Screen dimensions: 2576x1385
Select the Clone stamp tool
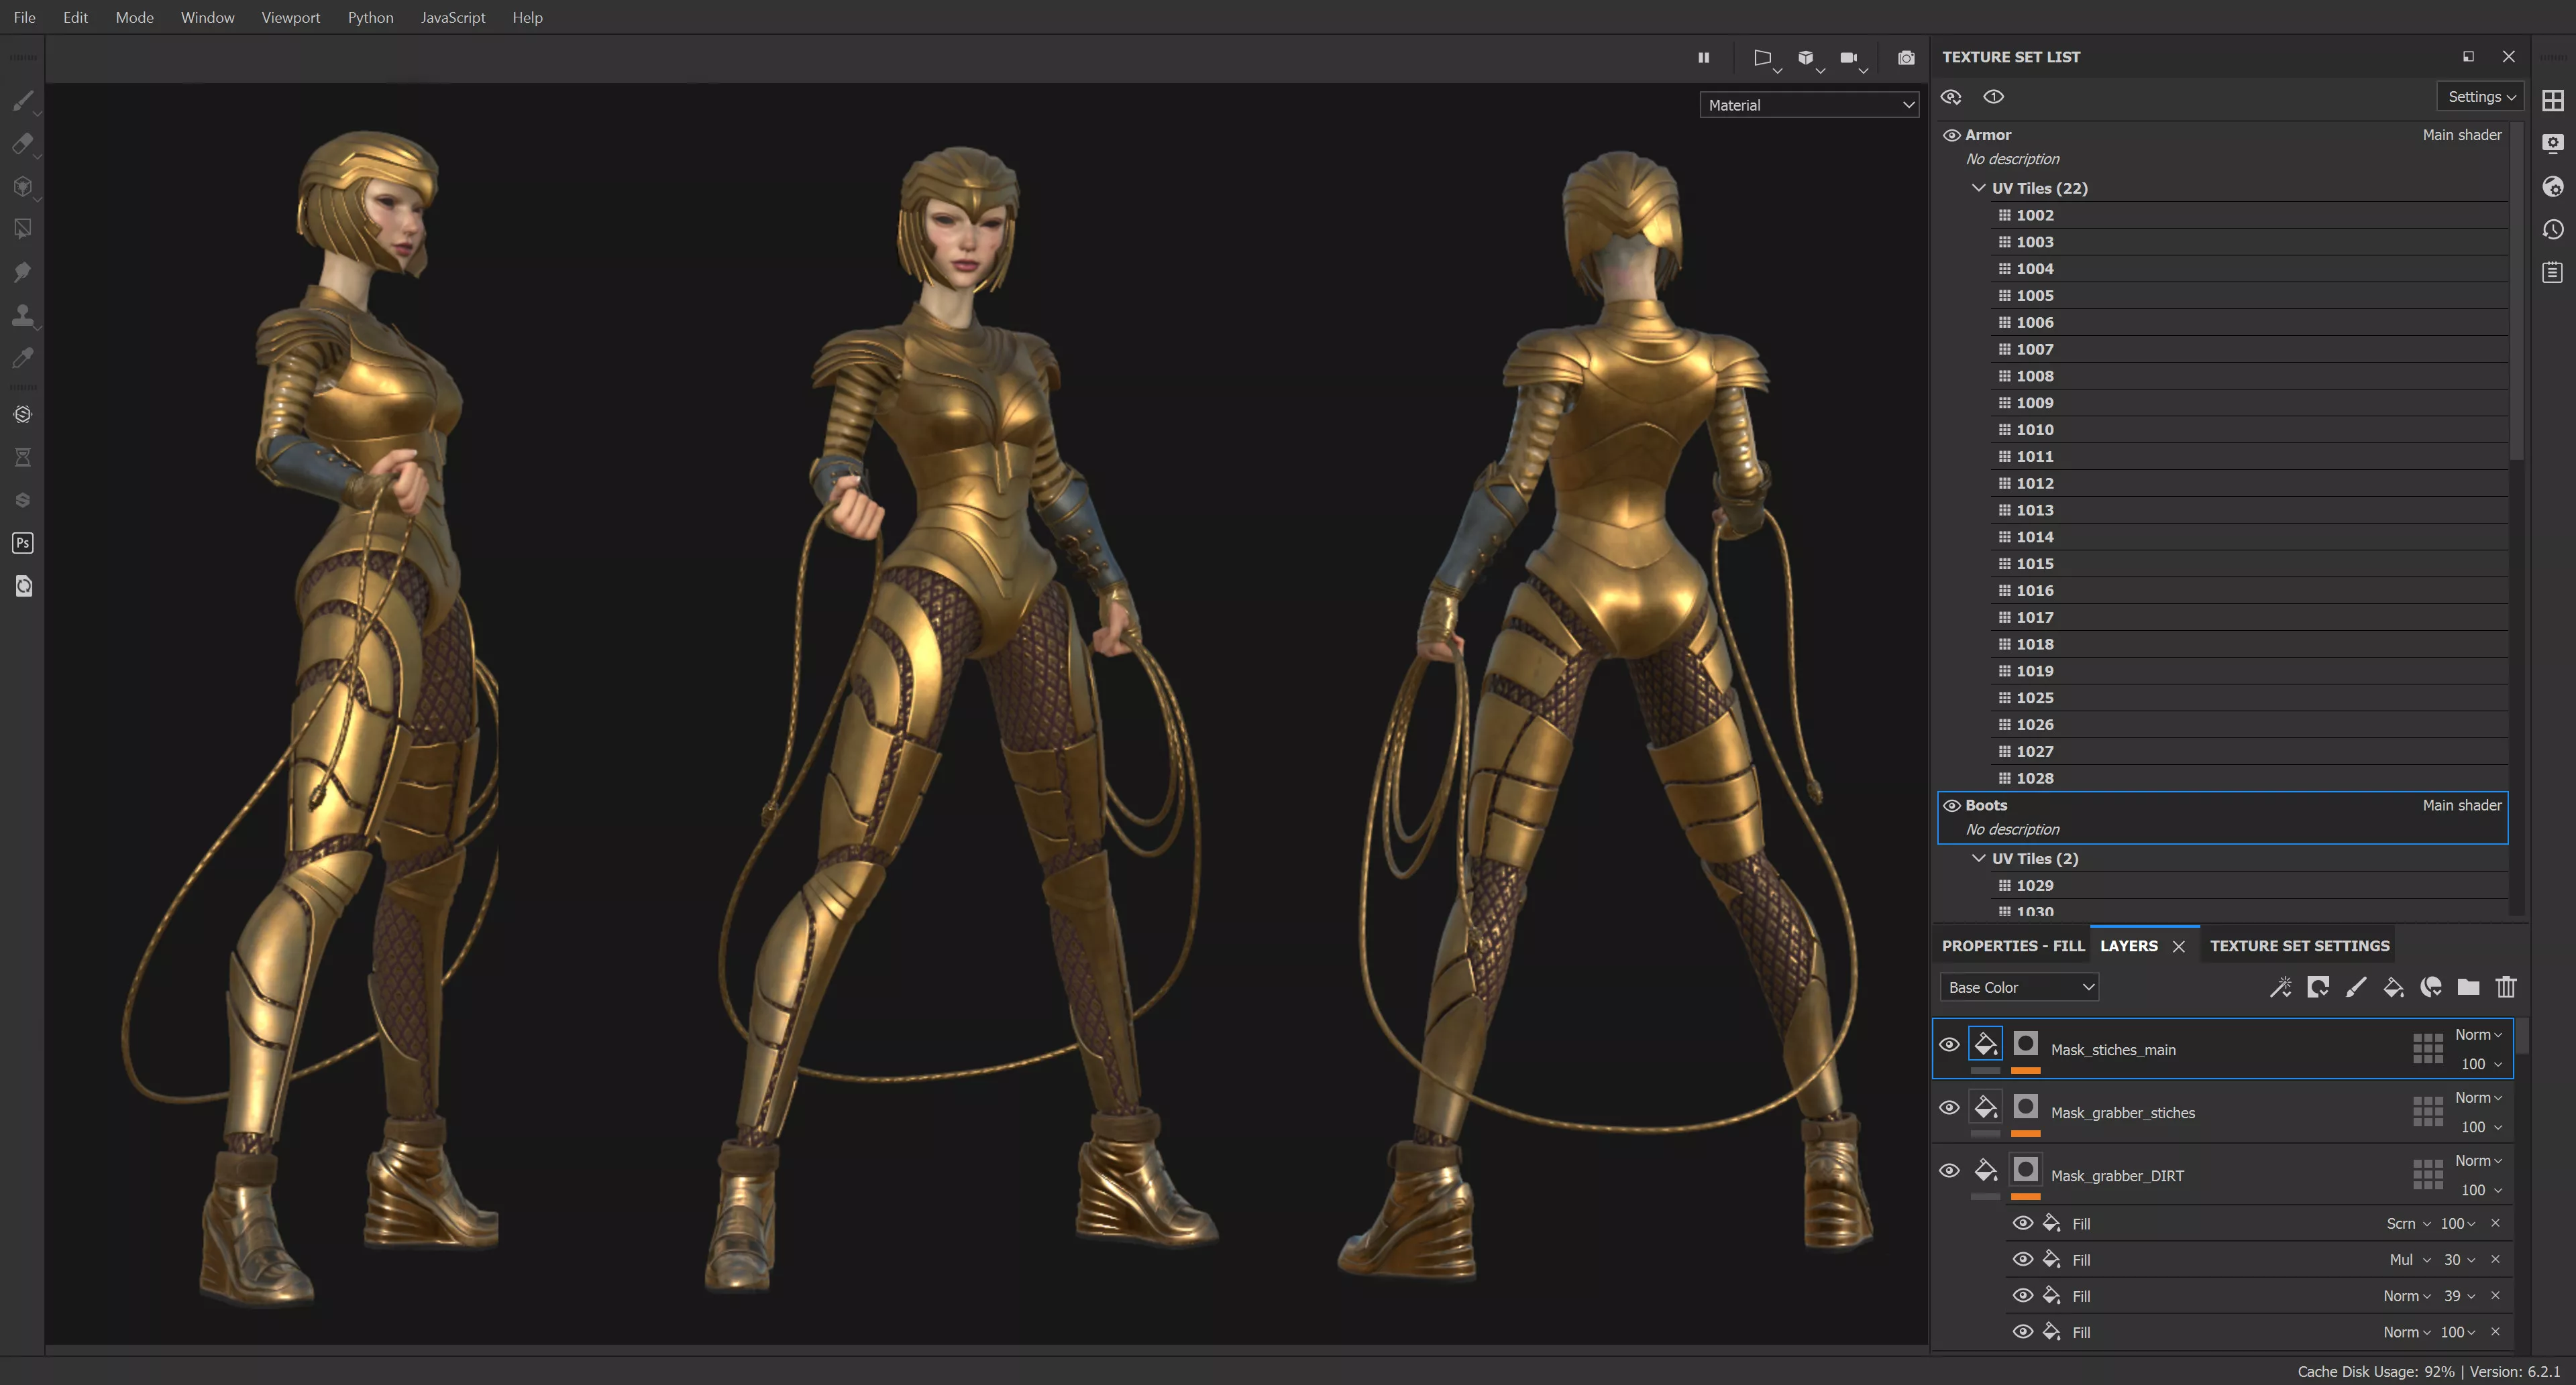click(x=22, y=315)
